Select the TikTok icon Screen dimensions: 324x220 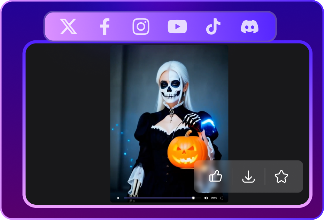(213, 26)
